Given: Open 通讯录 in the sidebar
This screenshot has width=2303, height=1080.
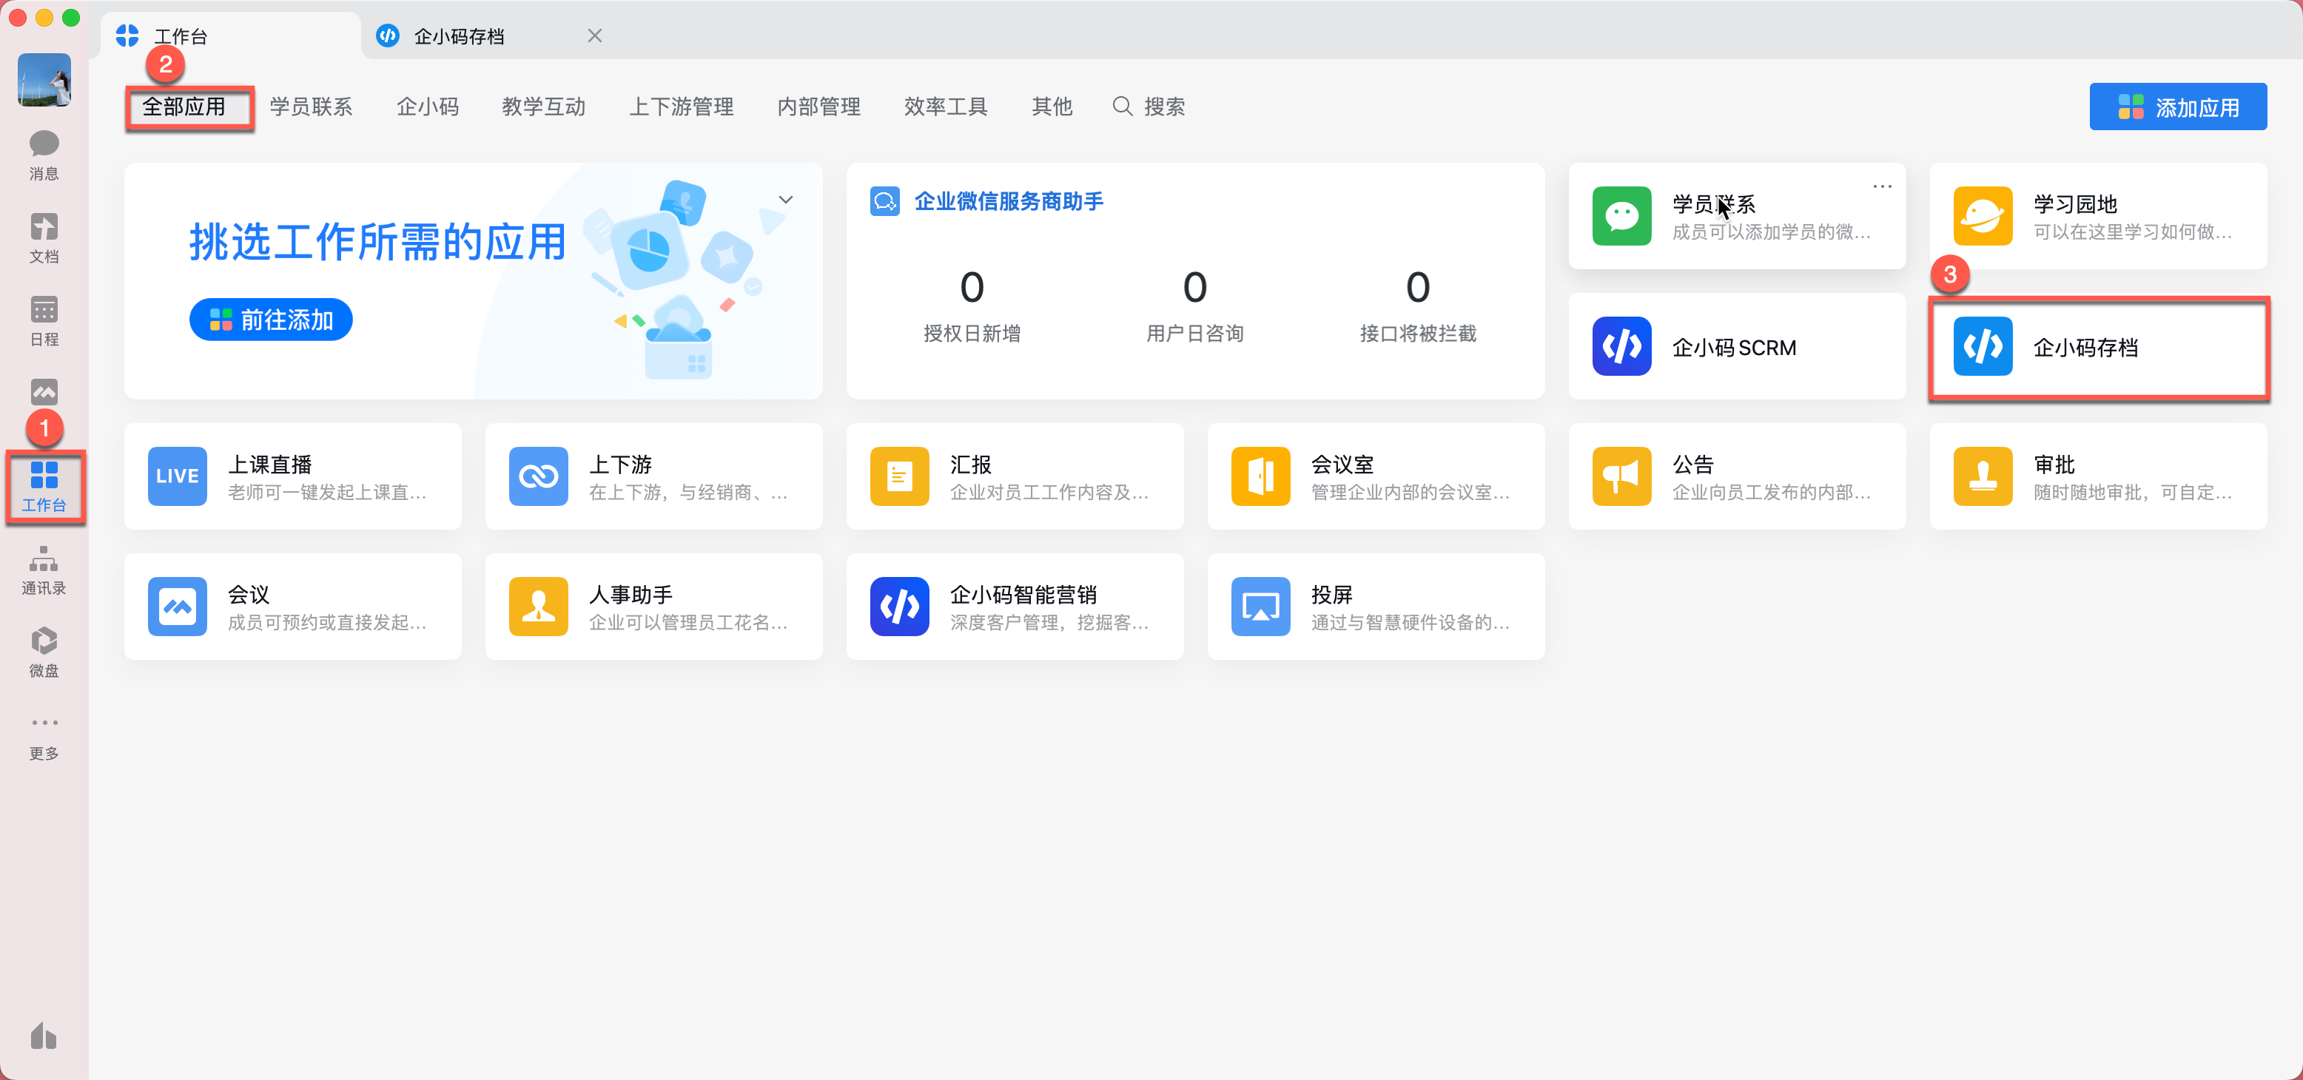Looking at the screenshot, I should (44, 571).
